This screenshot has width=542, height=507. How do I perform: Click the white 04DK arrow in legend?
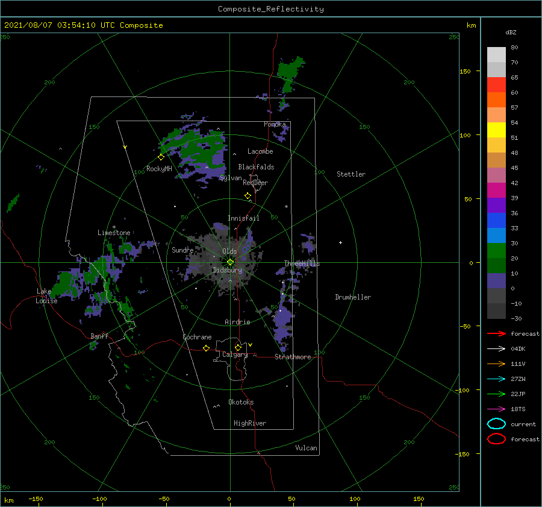pos(496,349)
